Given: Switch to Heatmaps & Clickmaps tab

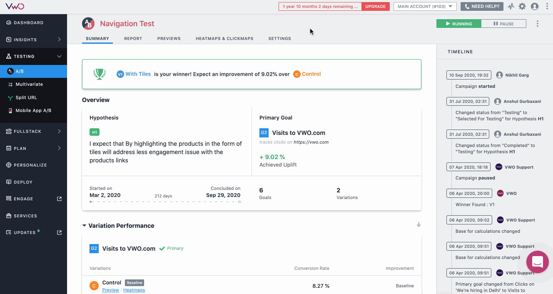Looking at the screenshot, I should click(x=224, y=38).
